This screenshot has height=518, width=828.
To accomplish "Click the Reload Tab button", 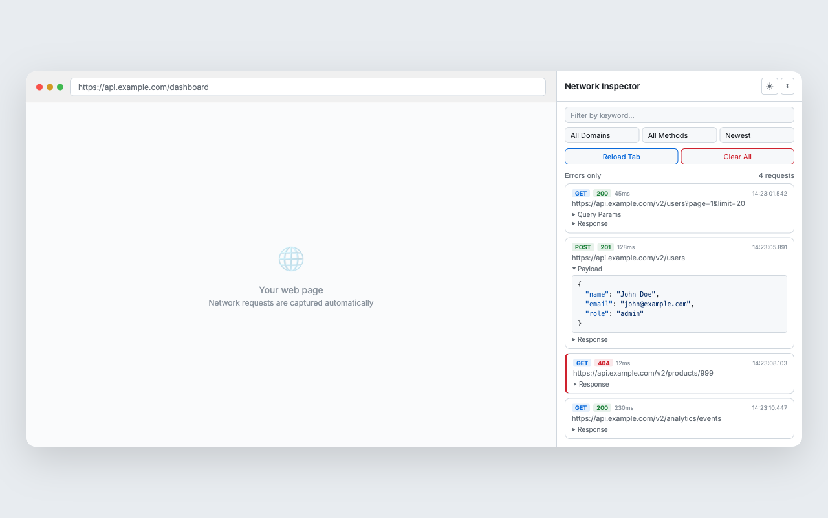I will 621,157.
